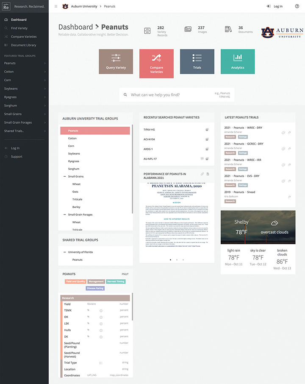
Task: Select the Harvest Timing tag
Action: [x=116, y=281]
